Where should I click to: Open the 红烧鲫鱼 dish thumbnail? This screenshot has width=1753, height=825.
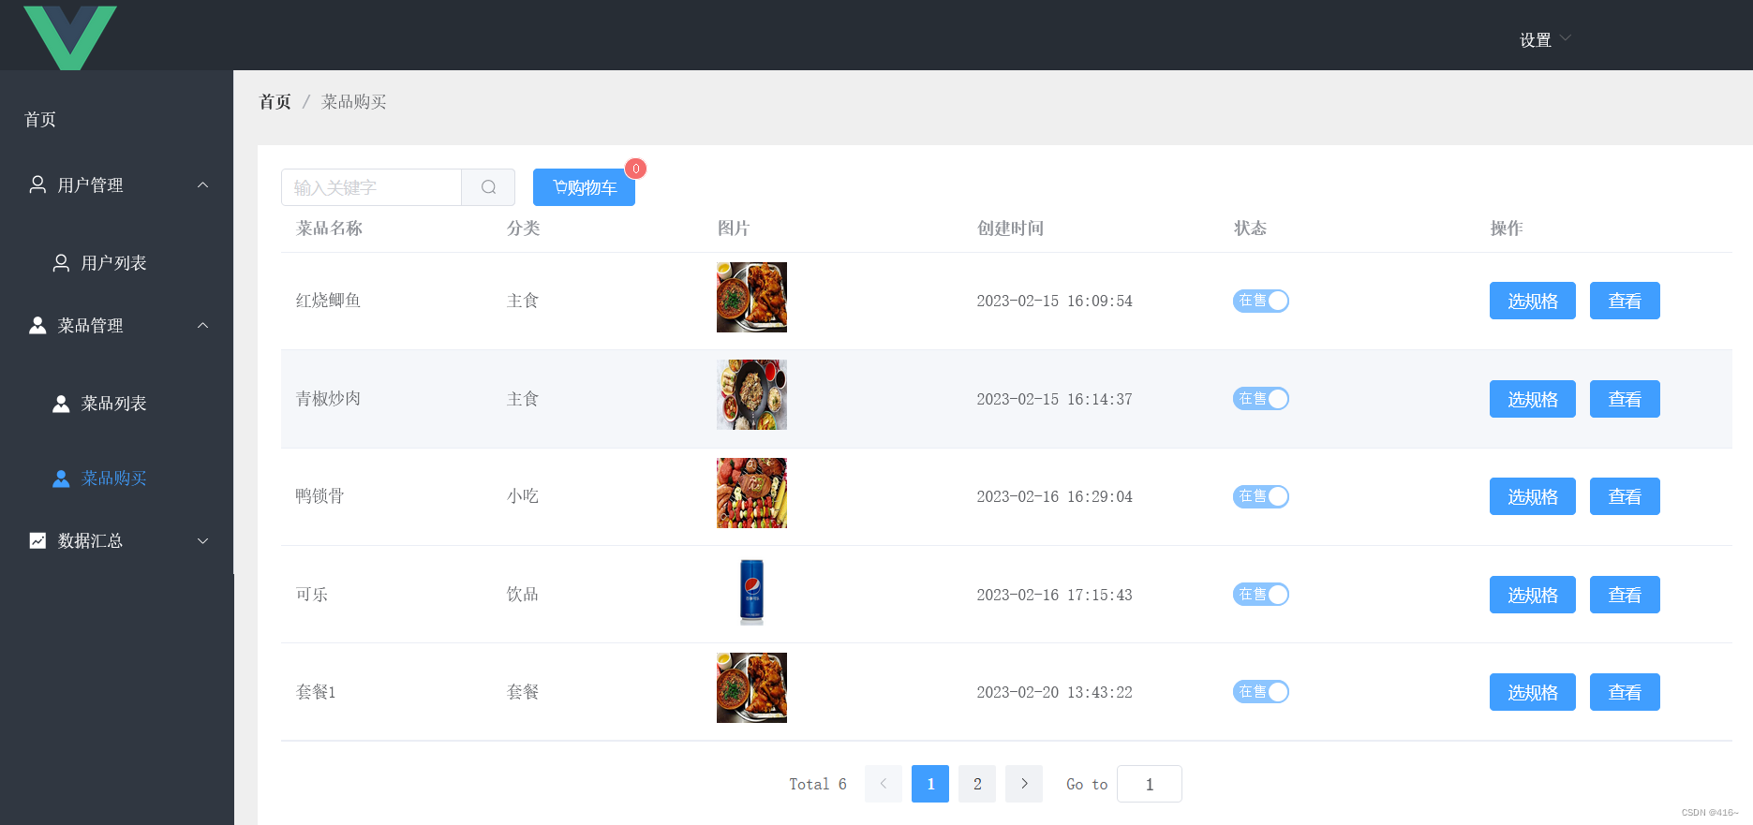click(x=751, y=297)
